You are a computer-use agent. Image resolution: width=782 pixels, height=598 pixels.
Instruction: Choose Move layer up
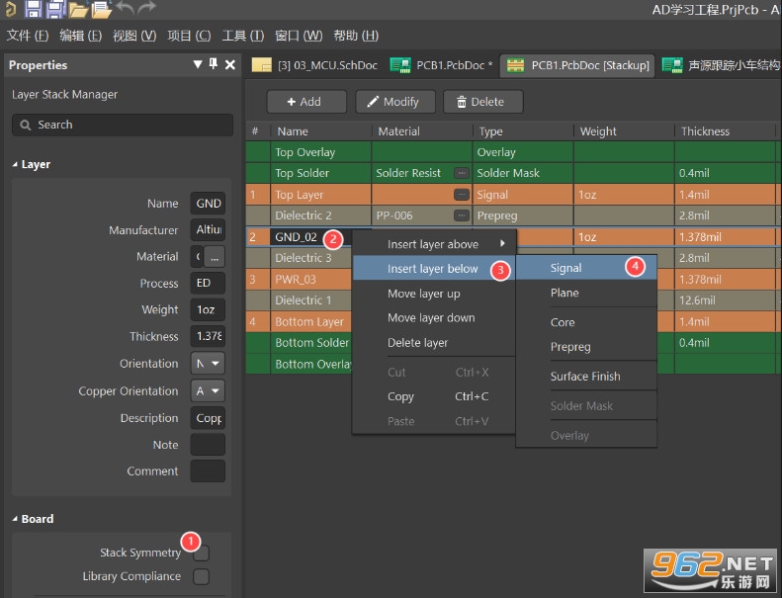tap(433, 294)
